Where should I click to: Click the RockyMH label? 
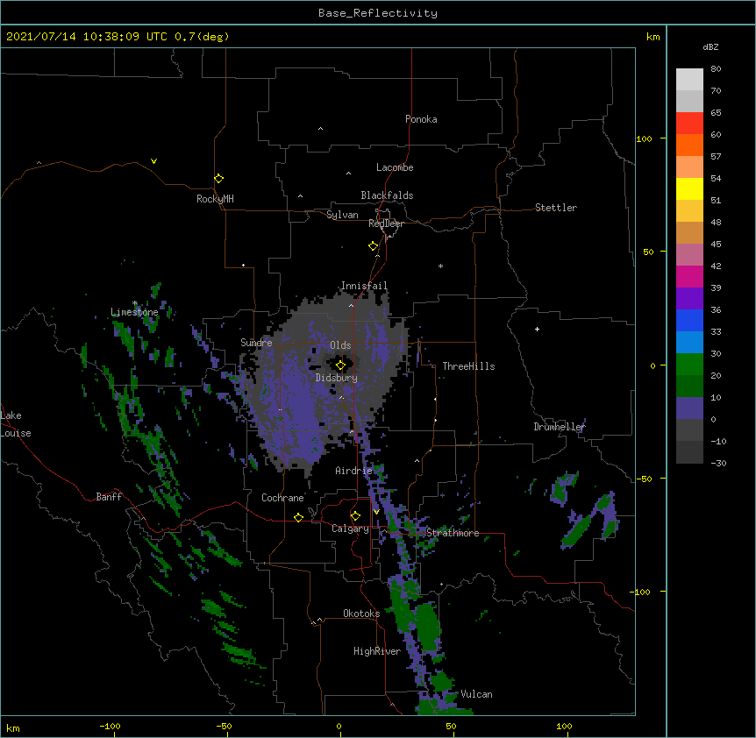click(215, 199)
